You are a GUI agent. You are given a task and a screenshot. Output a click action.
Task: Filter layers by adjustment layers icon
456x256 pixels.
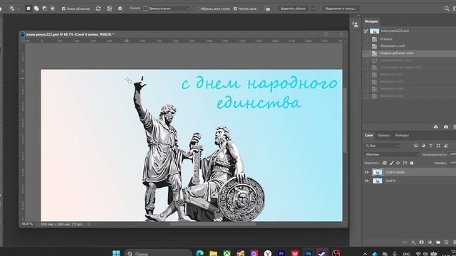pyautogui.click(x=423, y=146)
